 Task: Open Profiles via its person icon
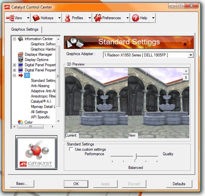pyautogui.click(x=68, y=18)
